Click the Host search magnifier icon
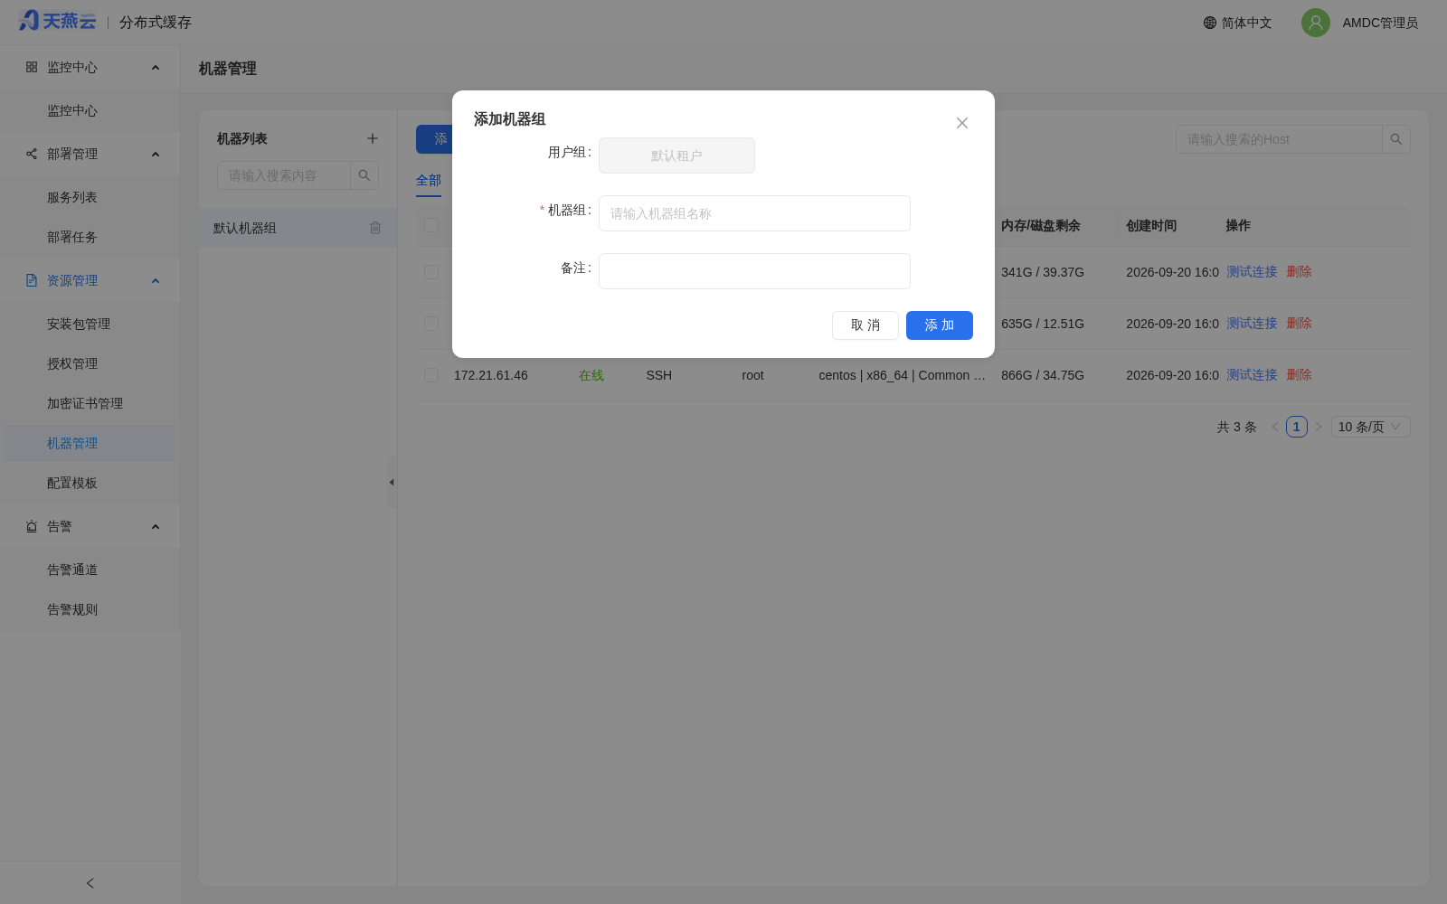 1396,139
